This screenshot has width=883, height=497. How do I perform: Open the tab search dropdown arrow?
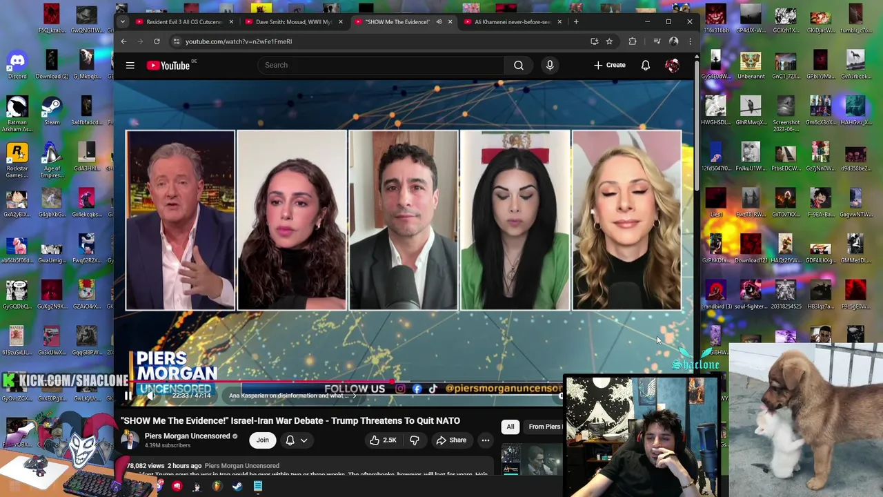(x=122, y=22)
